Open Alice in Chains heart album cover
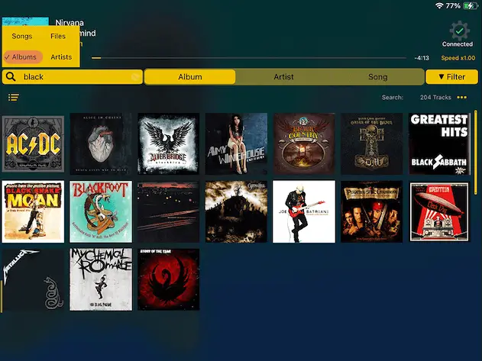This screenshot has height=361, width=482. [101, 143]
